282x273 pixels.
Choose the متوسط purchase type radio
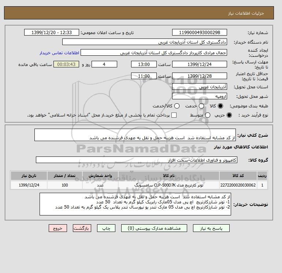point(208,115)
